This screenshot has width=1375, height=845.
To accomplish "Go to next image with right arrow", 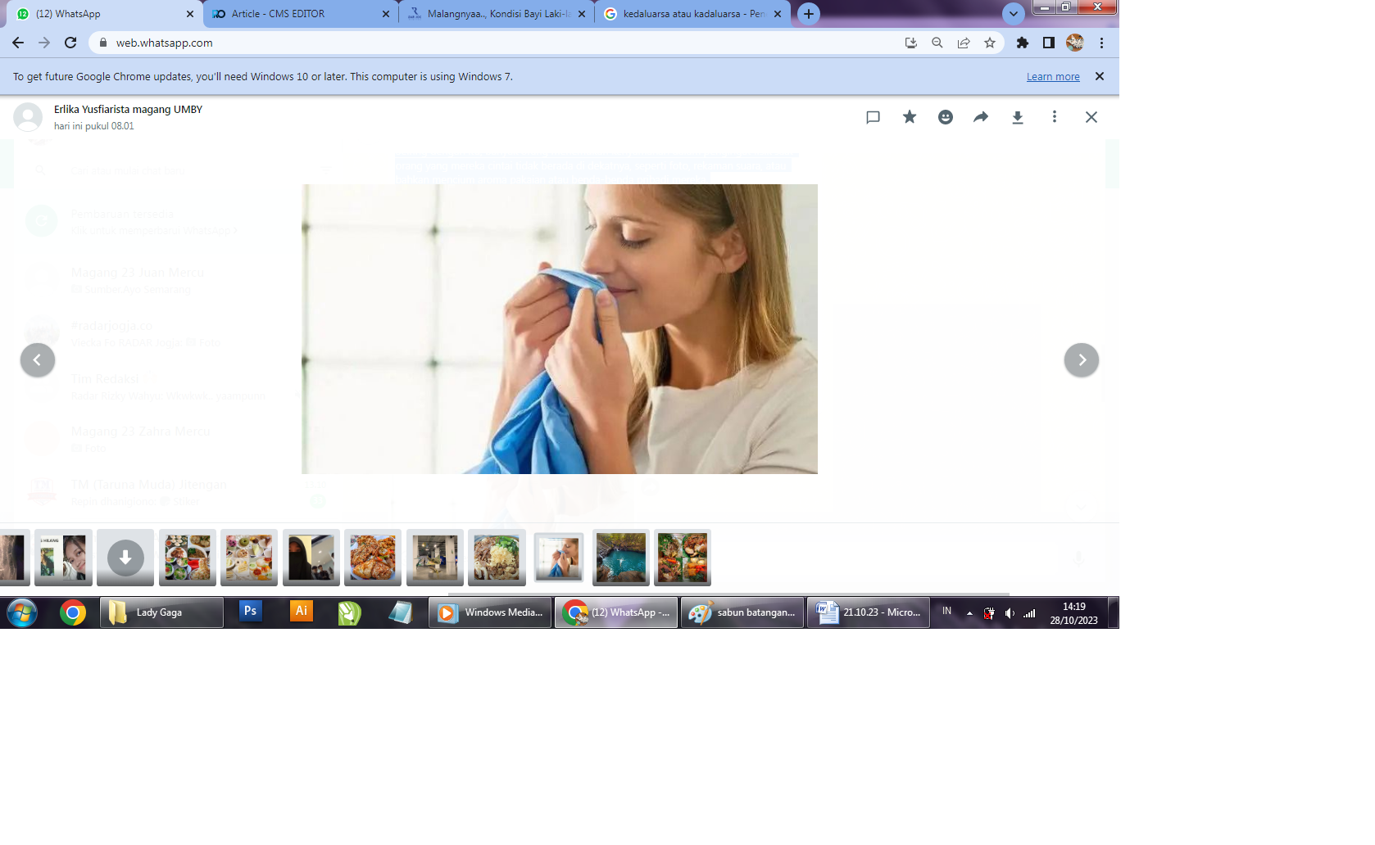I will pos(1082,360).
